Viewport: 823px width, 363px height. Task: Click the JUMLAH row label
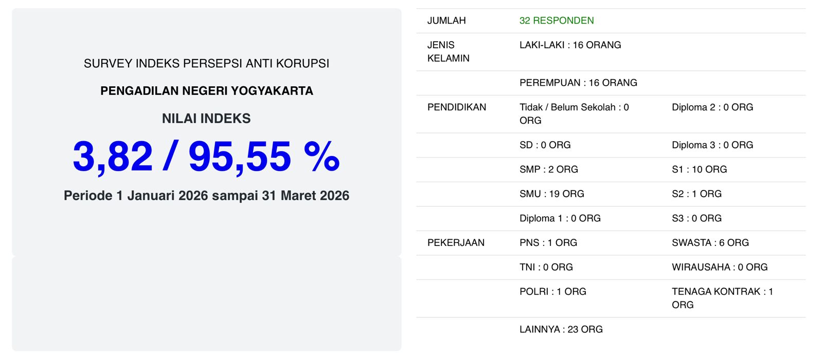[x=446, y=21]
